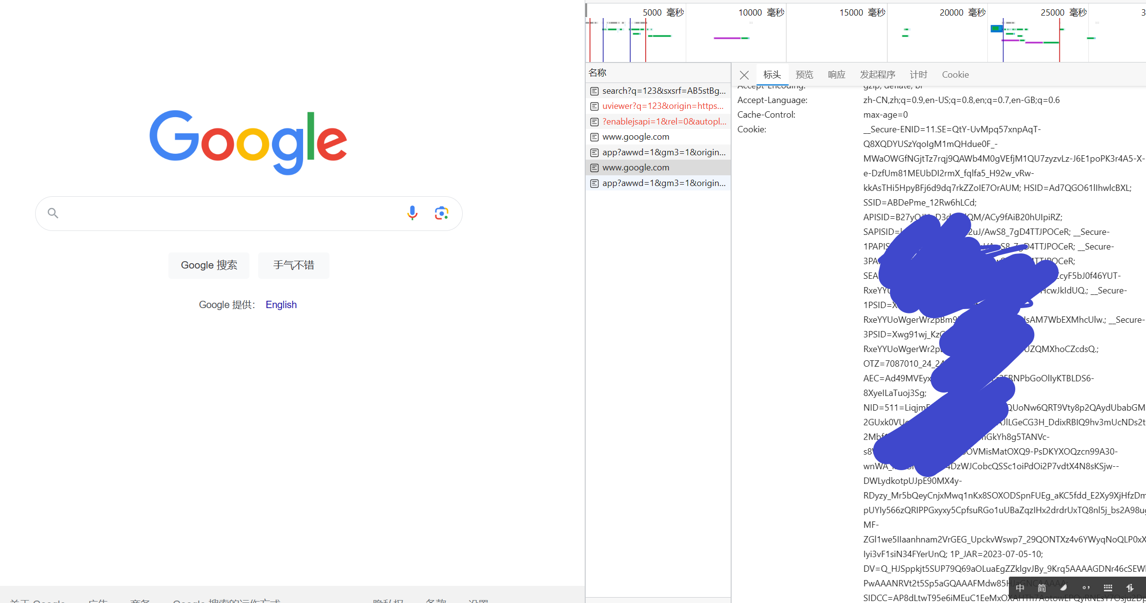
Task: Open the 计时 (Timing) tab
Action: point(919,75)
